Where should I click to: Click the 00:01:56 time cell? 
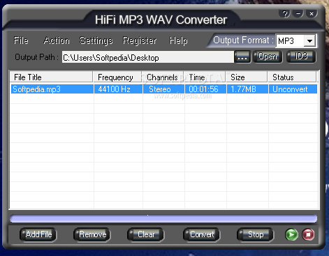click(x=205, y=89)
